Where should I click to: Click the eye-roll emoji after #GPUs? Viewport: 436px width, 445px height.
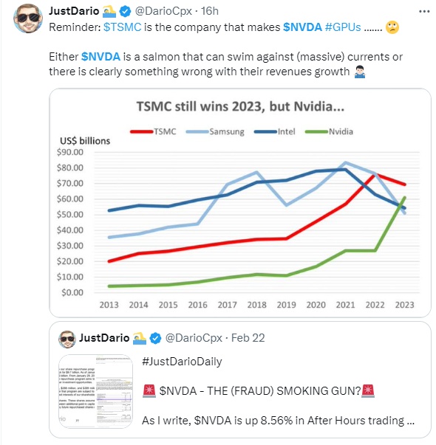point(392,27)
